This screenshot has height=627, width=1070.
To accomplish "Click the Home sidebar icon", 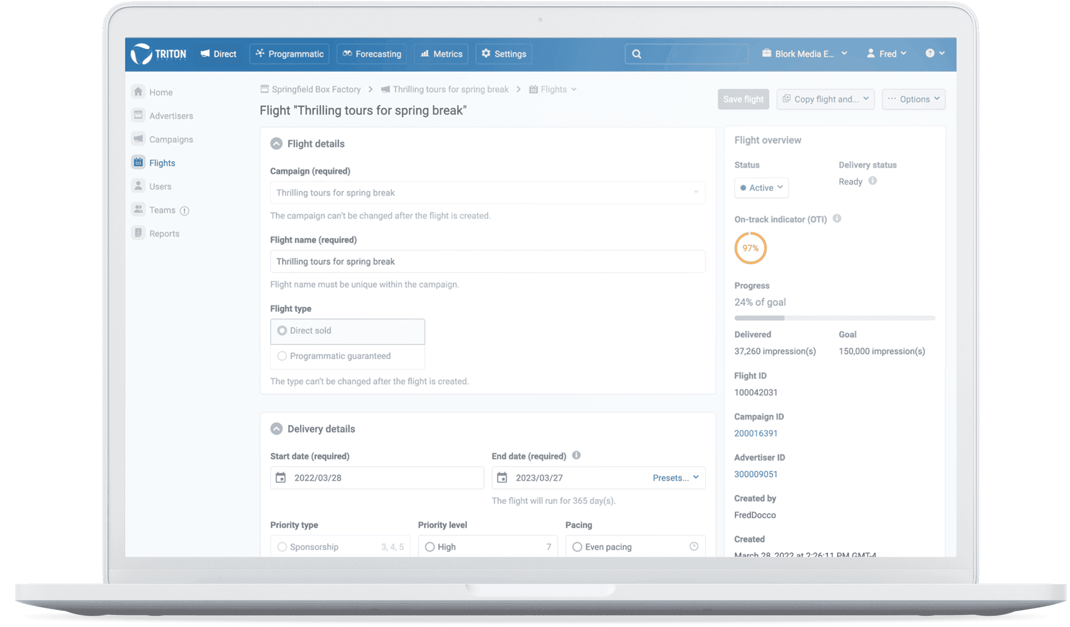I will tap(139, 92).
